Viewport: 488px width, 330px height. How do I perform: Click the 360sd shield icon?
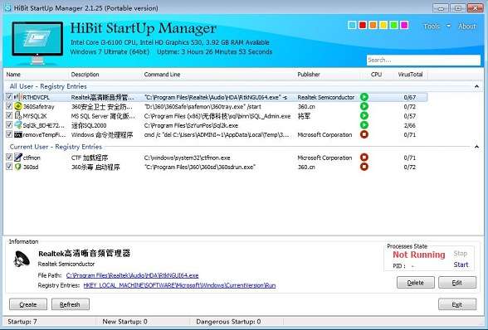[18, 167]
